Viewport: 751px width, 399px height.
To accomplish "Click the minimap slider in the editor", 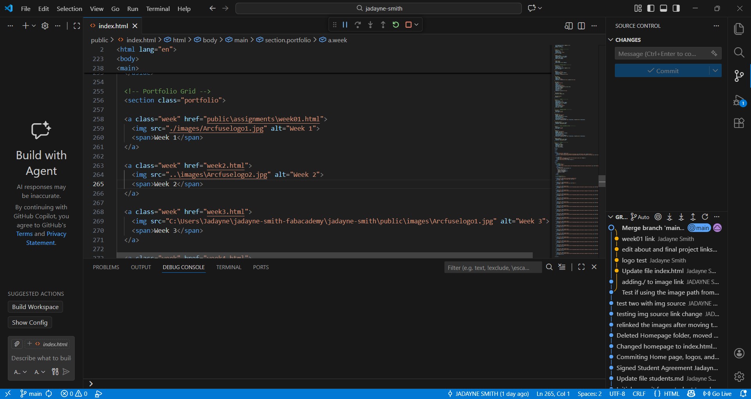I will pyautogui.click(x=602, y=181).
